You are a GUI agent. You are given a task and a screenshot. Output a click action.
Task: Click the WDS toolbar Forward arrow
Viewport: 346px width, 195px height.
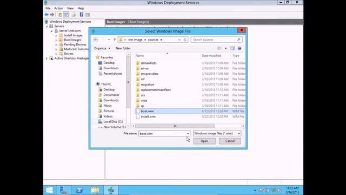point(52,15)
